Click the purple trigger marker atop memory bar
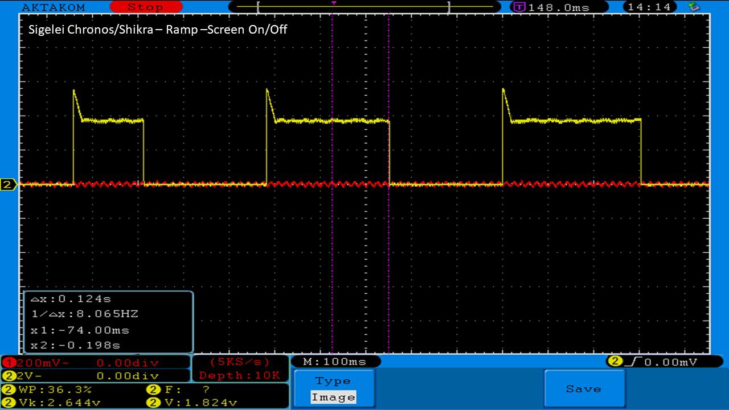This screenshot has height=410, width=729. coord(334,3)
